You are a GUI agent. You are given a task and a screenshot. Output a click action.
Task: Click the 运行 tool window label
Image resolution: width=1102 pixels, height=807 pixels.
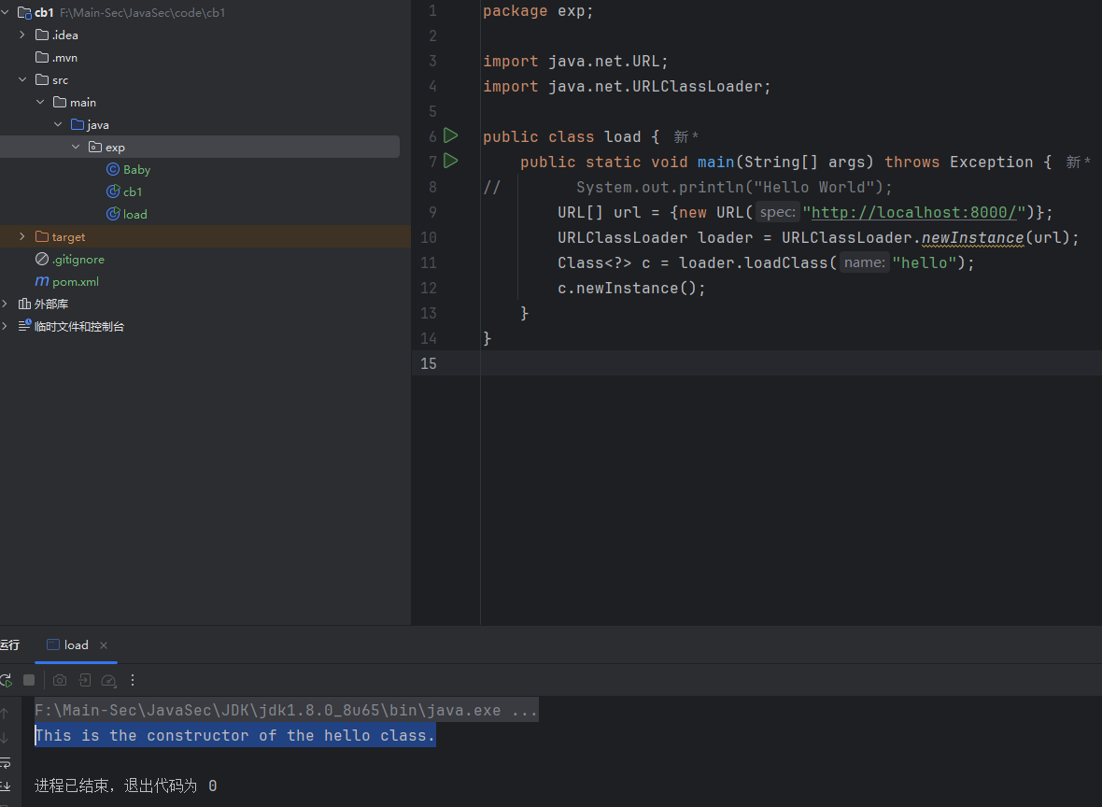10,644
